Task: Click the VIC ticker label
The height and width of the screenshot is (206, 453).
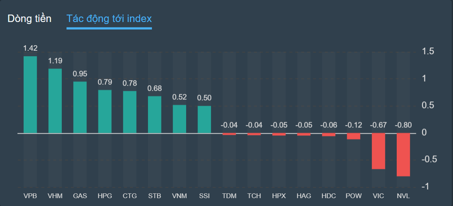Action: coord(378,196)
